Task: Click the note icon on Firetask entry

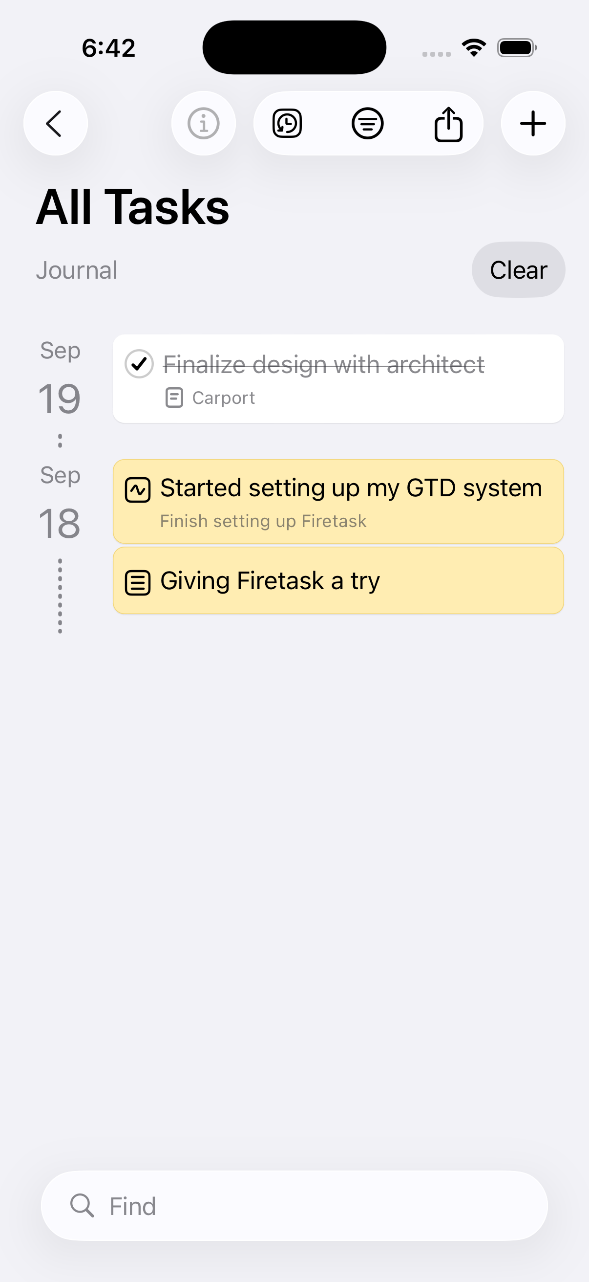Action: click(138, 583)
